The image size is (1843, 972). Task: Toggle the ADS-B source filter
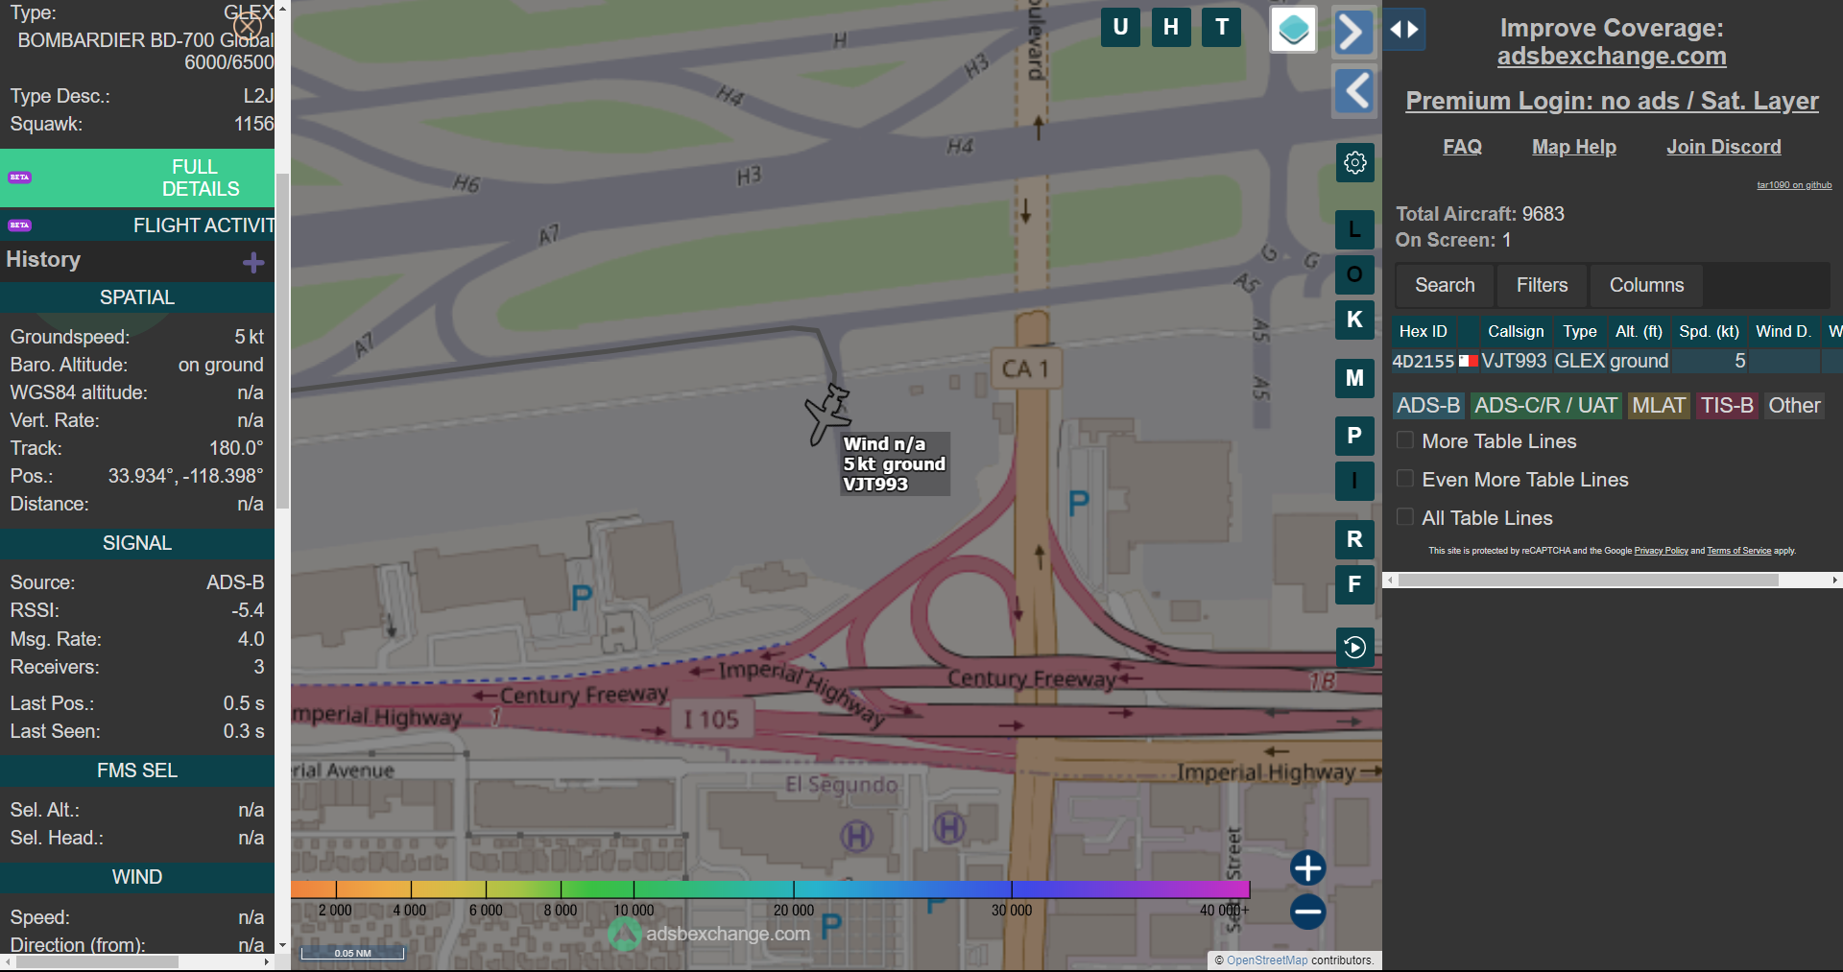click(x=1428, y=406)
